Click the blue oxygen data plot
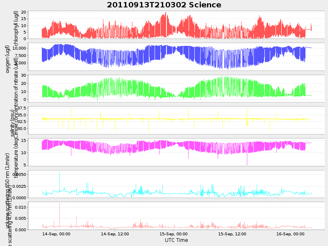Image resolution: width=328 pixels, height=246 pixels. 176,57
